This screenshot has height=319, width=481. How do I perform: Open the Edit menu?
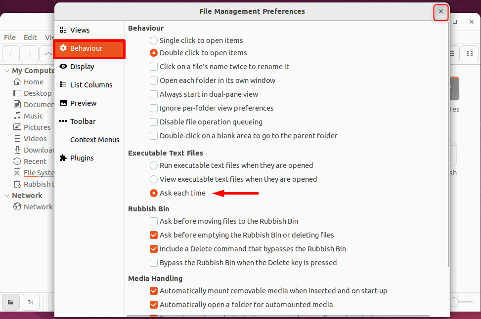30,37
